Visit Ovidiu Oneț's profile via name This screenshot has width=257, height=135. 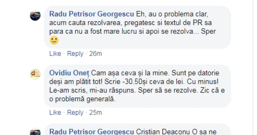(69, 73)
